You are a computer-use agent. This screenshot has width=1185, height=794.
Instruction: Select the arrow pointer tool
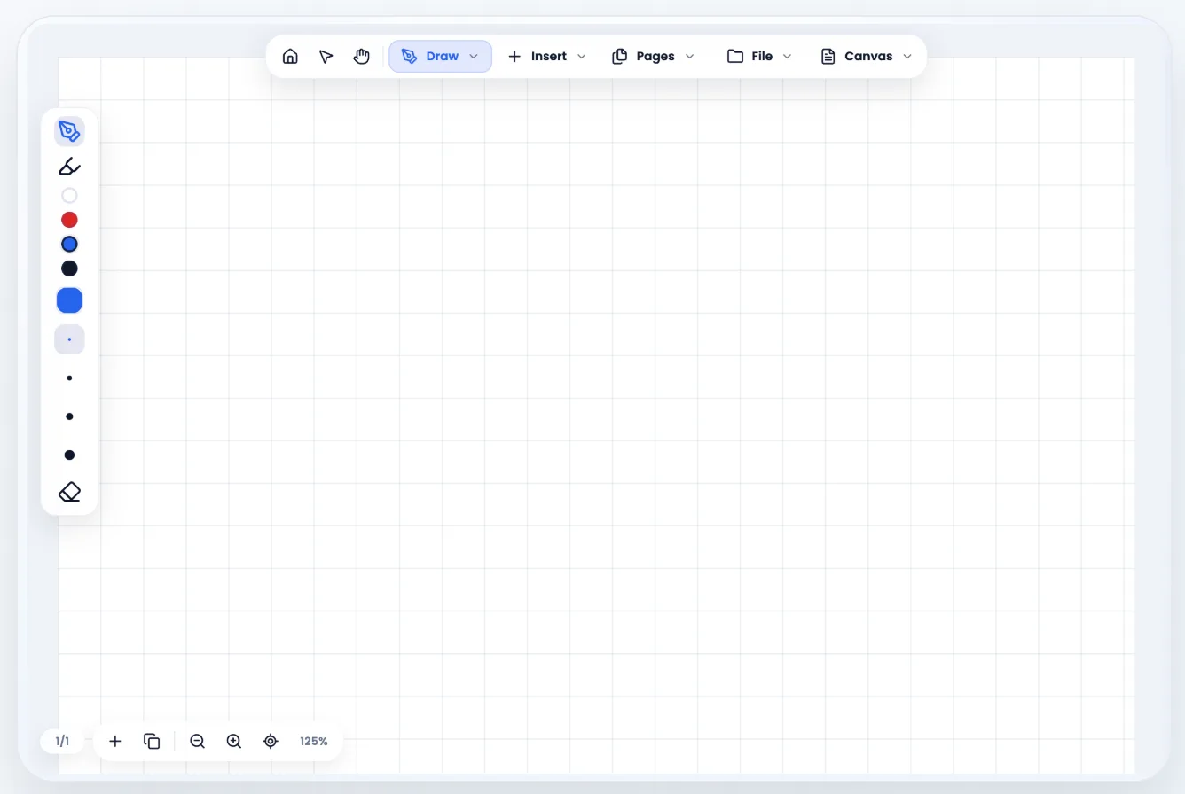[x=326, y=57]
